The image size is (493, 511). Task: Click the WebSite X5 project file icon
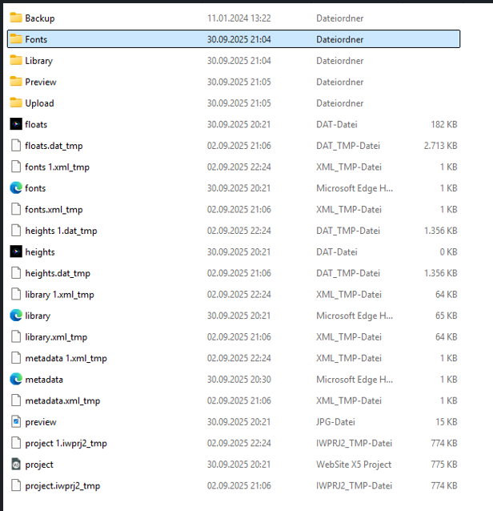pos(16,464)
